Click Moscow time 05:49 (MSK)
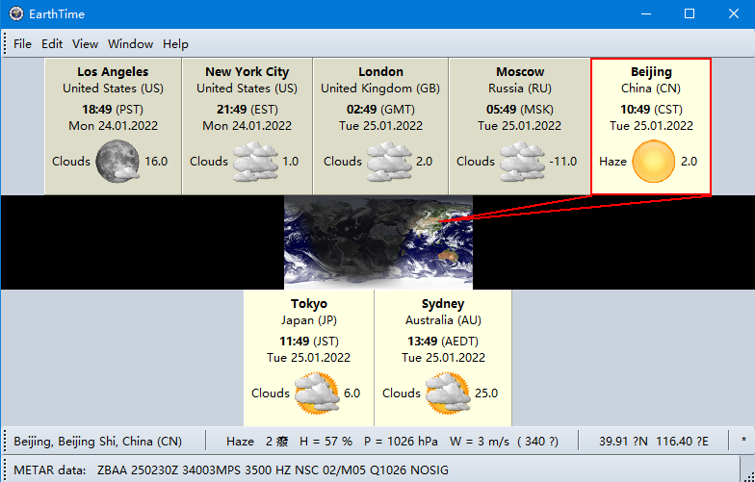The image size is (755, 482). point(520,110)
